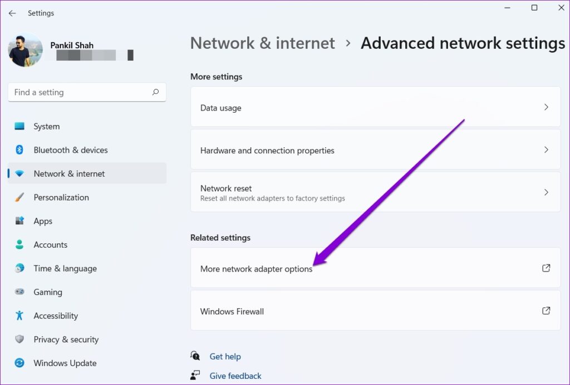Open the Get help link
The height and width of the screenshot is (385, 570).
[x=225, y=356]
